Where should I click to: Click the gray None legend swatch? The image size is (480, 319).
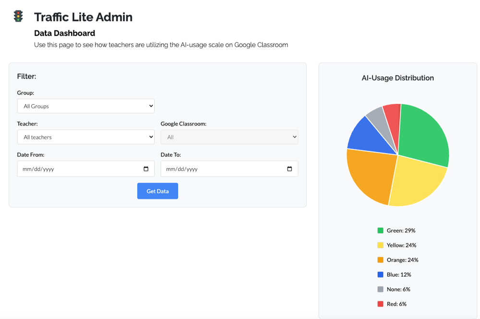tap(381, 289)
